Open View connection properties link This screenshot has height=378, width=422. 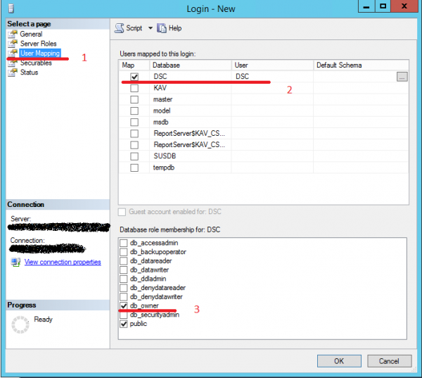63,262
